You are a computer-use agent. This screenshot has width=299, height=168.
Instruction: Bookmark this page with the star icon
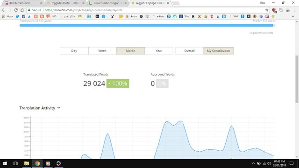267,10
